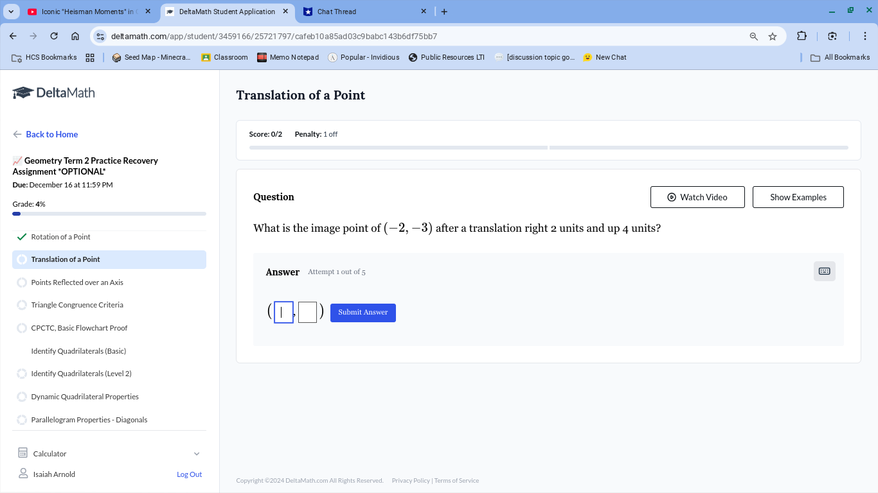Open the discussion topic bookmark
Viewport: 878px width, 493px height.
click(x=535, y=57)
